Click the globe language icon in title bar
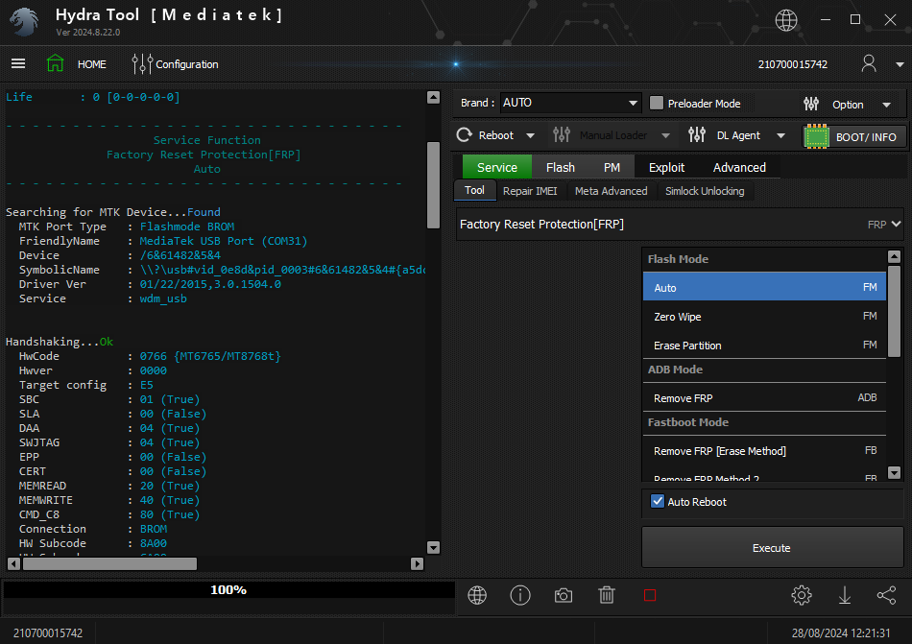The height and width of the screenshot is (644, 912). point(786,20)
